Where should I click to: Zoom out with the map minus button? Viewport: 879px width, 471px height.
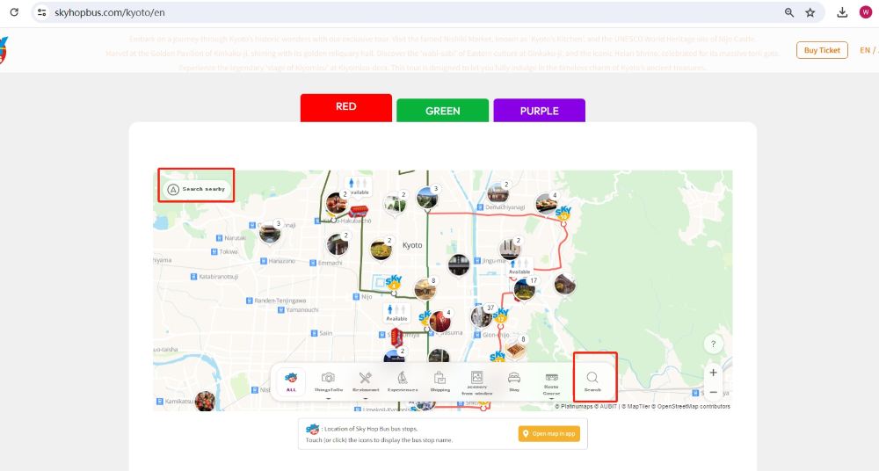click(x=713, y=392)
